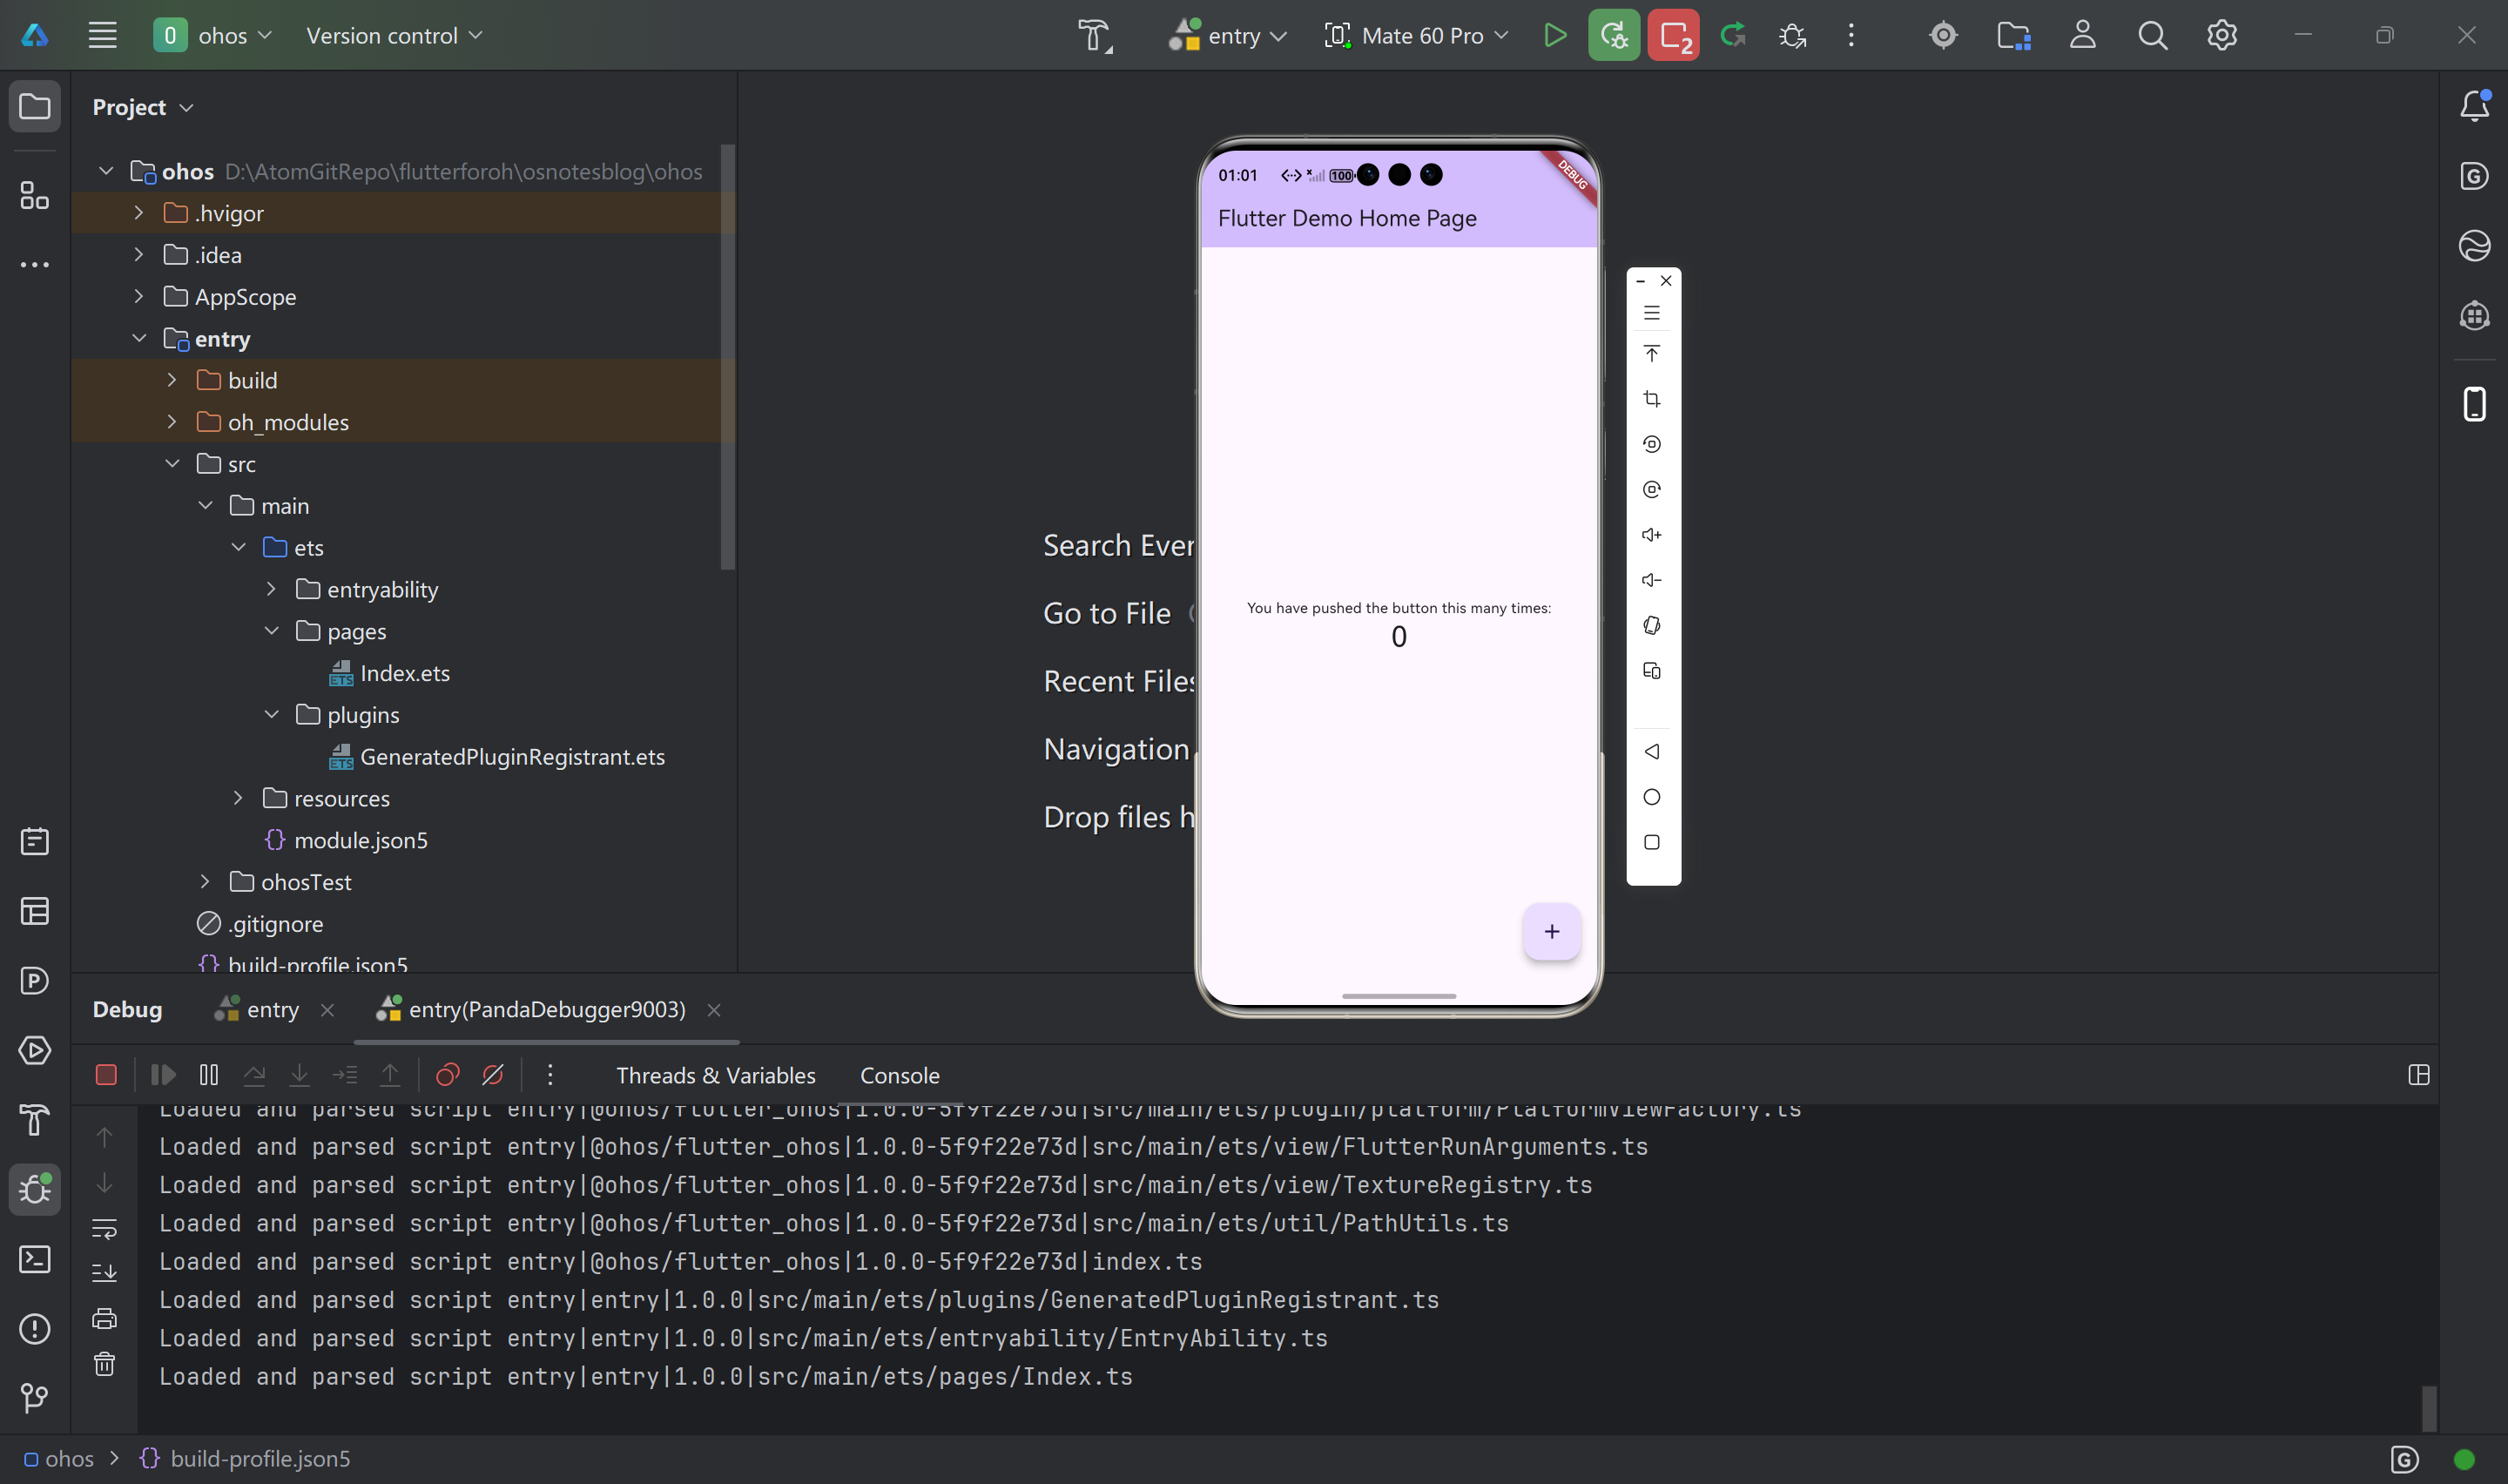Image resolution: width=2508 pixels, height=1484 pixels.
Task: Close the entry(PandaDebugger9003) debug tab
Action: 714,1010
